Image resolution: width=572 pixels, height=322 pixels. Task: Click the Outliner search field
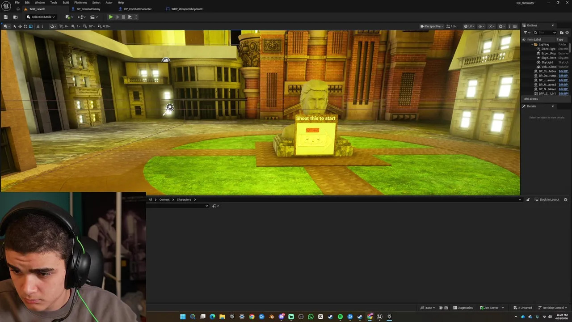click(x=546, y=33)
